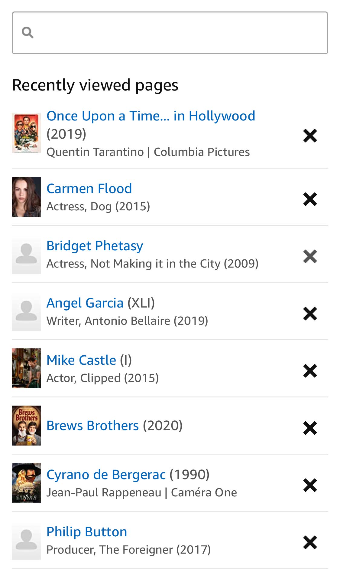This screenshot has width=340, height=576.
Task: Open Philip Button's page
Action: [x=87, y=532]
